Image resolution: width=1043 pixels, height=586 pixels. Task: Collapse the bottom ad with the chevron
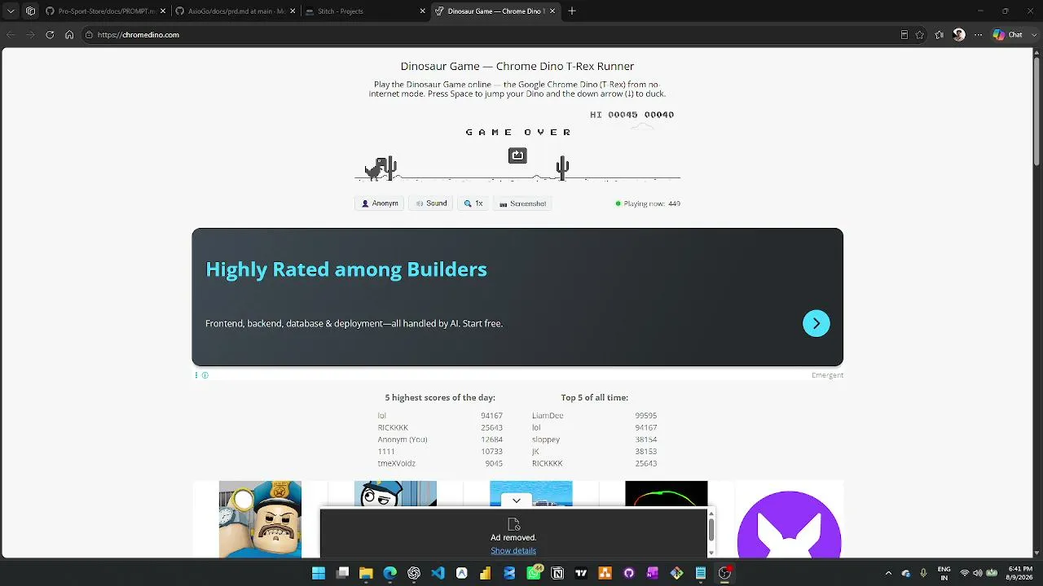517,501
